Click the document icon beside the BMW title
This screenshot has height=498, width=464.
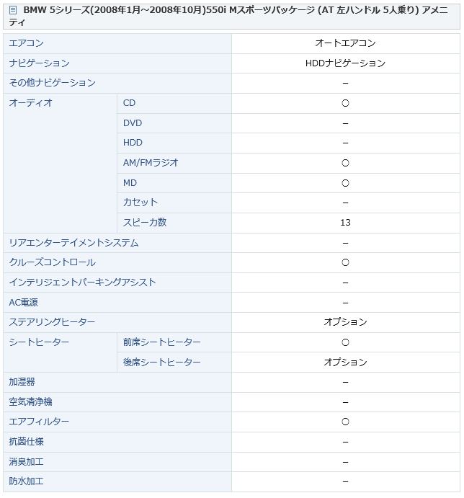click(13, 11)
